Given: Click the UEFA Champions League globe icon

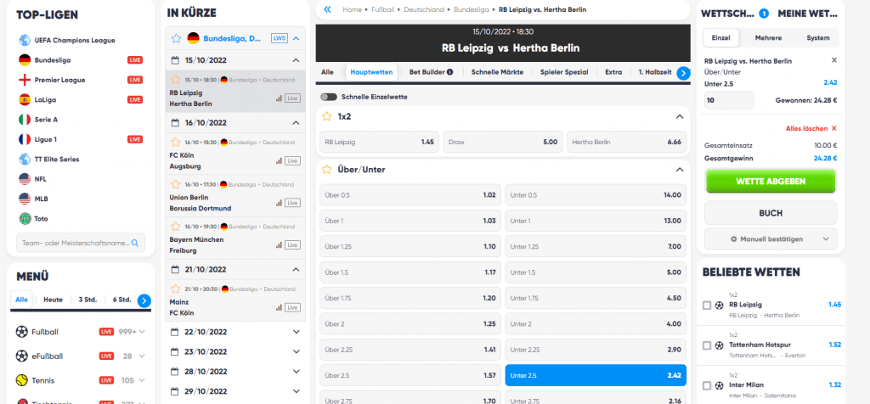Looking at the screenshot, I should click(25, 40).
